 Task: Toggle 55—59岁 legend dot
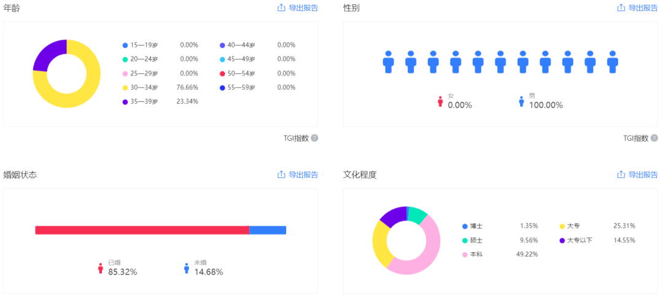[222, 88]
